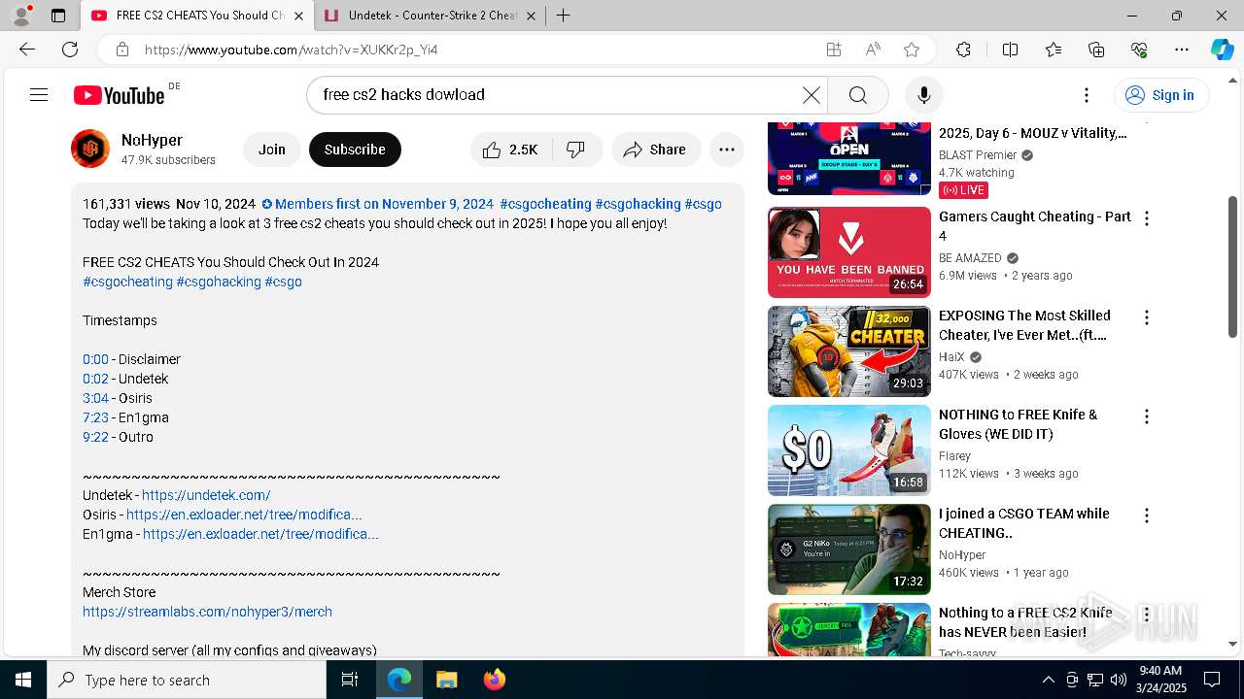This screenshot has width=1244, height=699.
Task: Open Gamers Caught Cheating thumbnail
Action: tap(849, 252)
